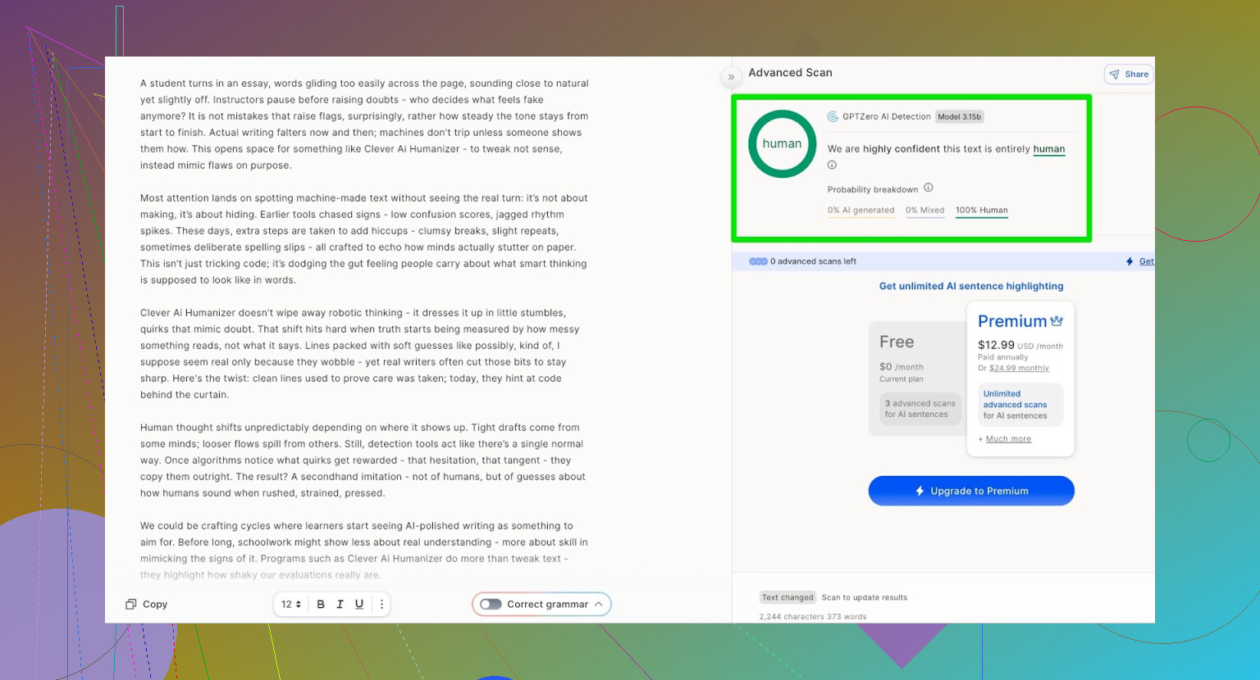Image resolution: width=1260 pixels, height=680 pixels.
Task: Click info icon beside Probability breakdown
Action: click(x=929, y=188)
